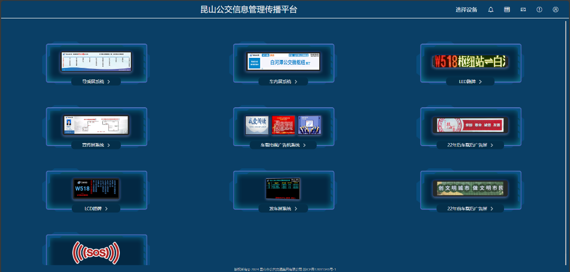Click the 创文明城市 banner thumbnail
The image size is (570, 272).
pyautogui.click(x=470, y=188)
